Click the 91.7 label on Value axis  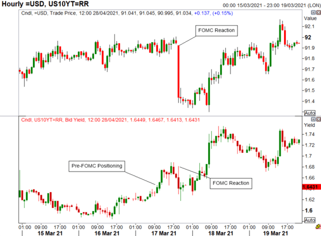tap(309, 69)
